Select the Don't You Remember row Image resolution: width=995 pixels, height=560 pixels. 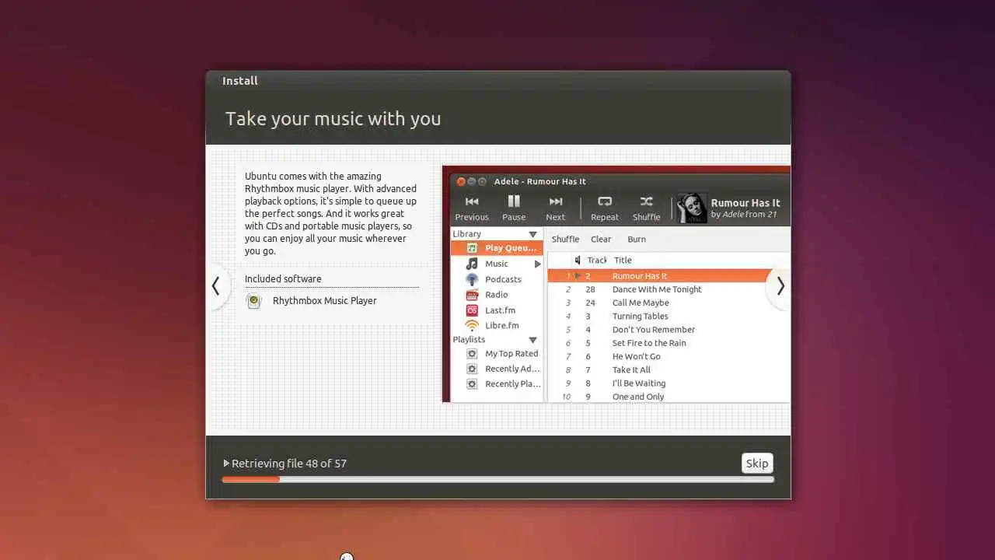669,330
